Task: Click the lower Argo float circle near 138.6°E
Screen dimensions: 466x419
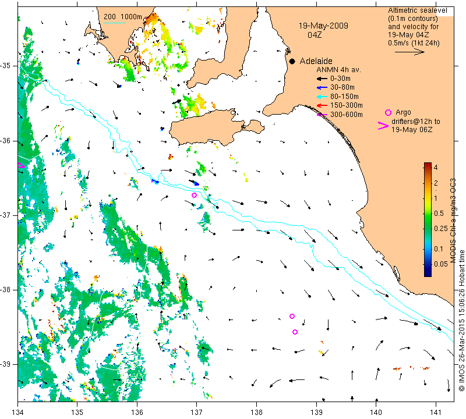Action: tap(295, 332)
